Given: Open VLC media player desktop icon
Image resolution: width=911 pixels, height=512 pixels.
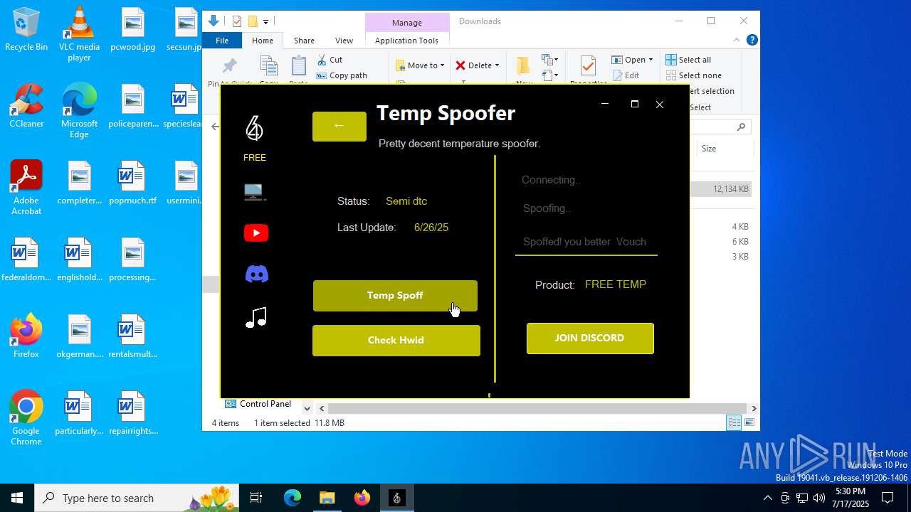Looking at the screenshot, I should [79, 34].
